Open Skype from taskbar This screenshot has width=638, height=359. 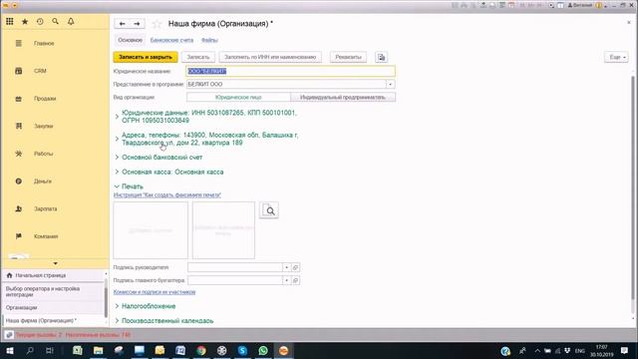[242, 350]
